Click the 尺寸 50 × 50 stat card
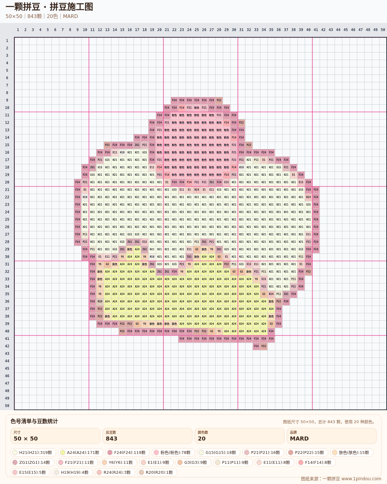The image size is (387, 484). 55,436
